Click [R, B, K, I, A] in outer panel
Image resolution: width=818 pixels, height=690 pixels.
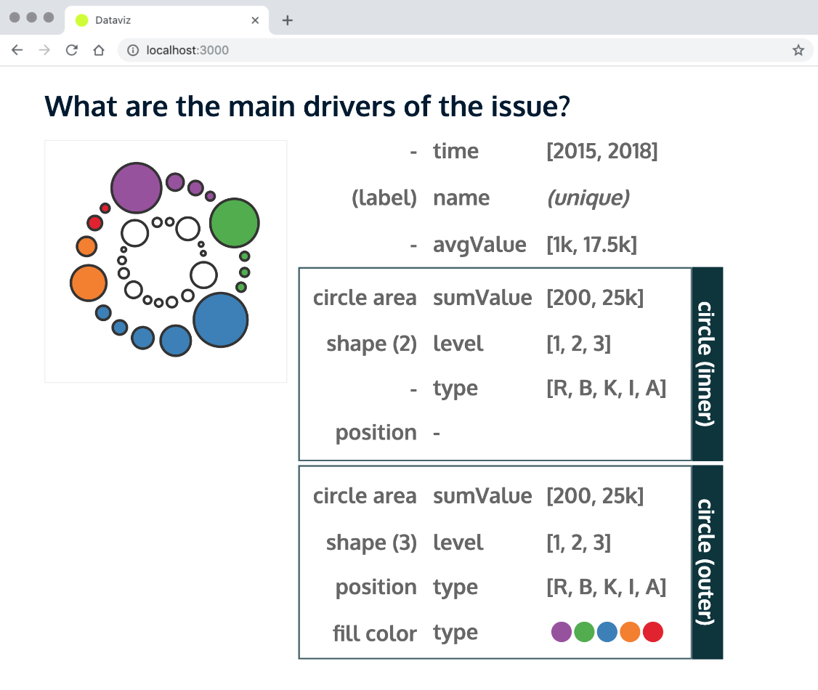click(x=606, y=588)
